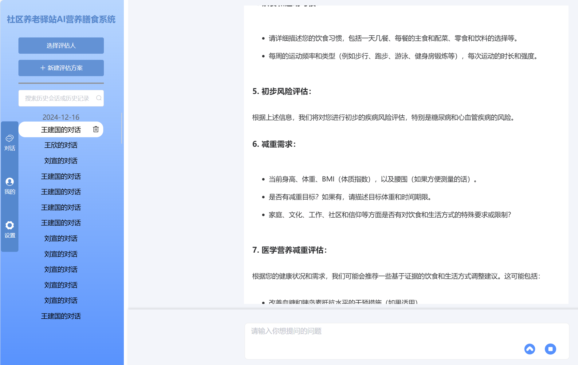Select the first 刘宣的对话 conversation
This screenshot has width=578, height=365.
click(61, 161)
